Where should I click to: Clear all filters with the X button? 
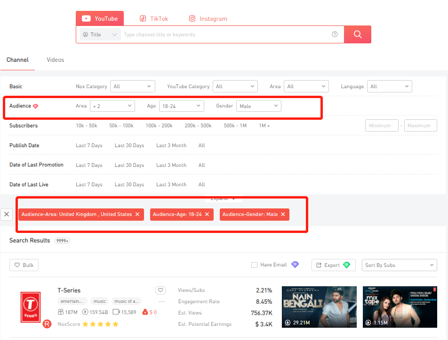tap(7, 214)
